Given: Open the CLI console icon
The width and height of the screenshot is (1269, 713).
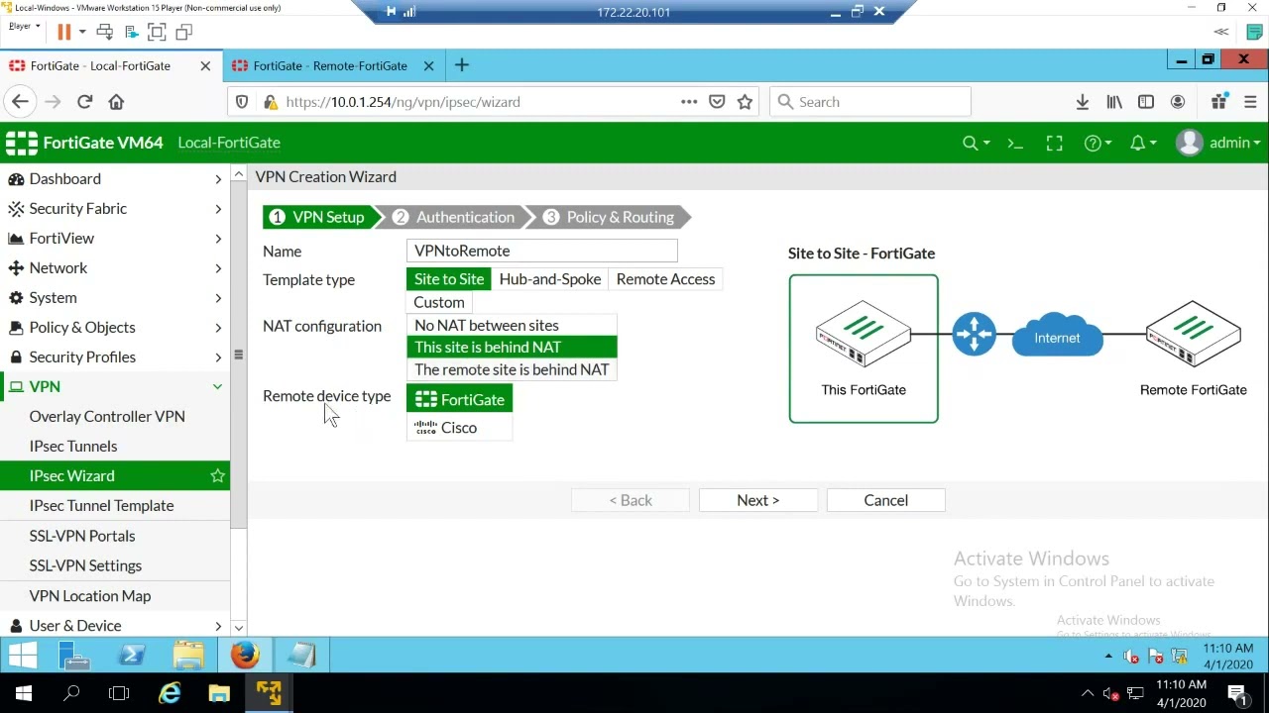Looking at the screenshot, I should click(1014, 143).
